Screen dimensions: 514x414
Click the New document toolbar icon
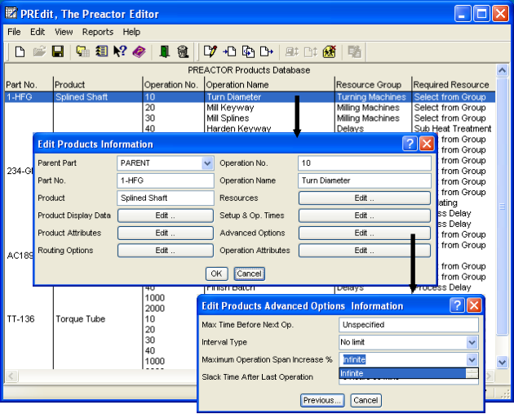pyautogui.click(x=20, y=51)
